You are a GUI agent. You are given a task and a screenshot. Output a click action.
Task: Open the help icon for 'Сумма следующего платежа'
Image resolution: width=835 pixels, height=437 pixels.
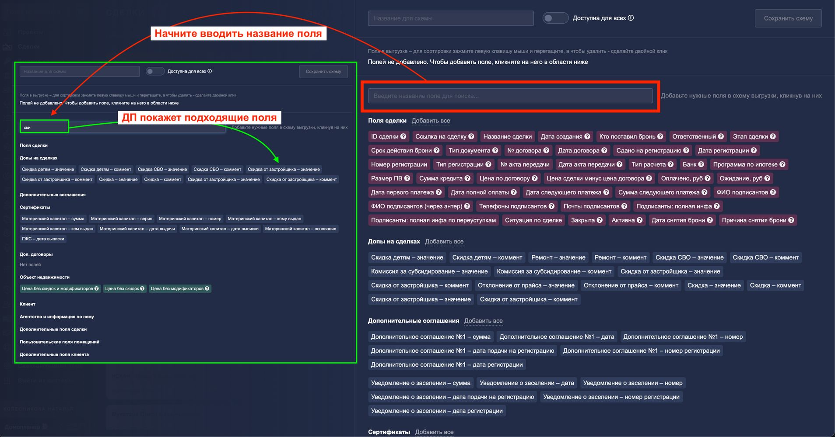(x=704, y=192)
